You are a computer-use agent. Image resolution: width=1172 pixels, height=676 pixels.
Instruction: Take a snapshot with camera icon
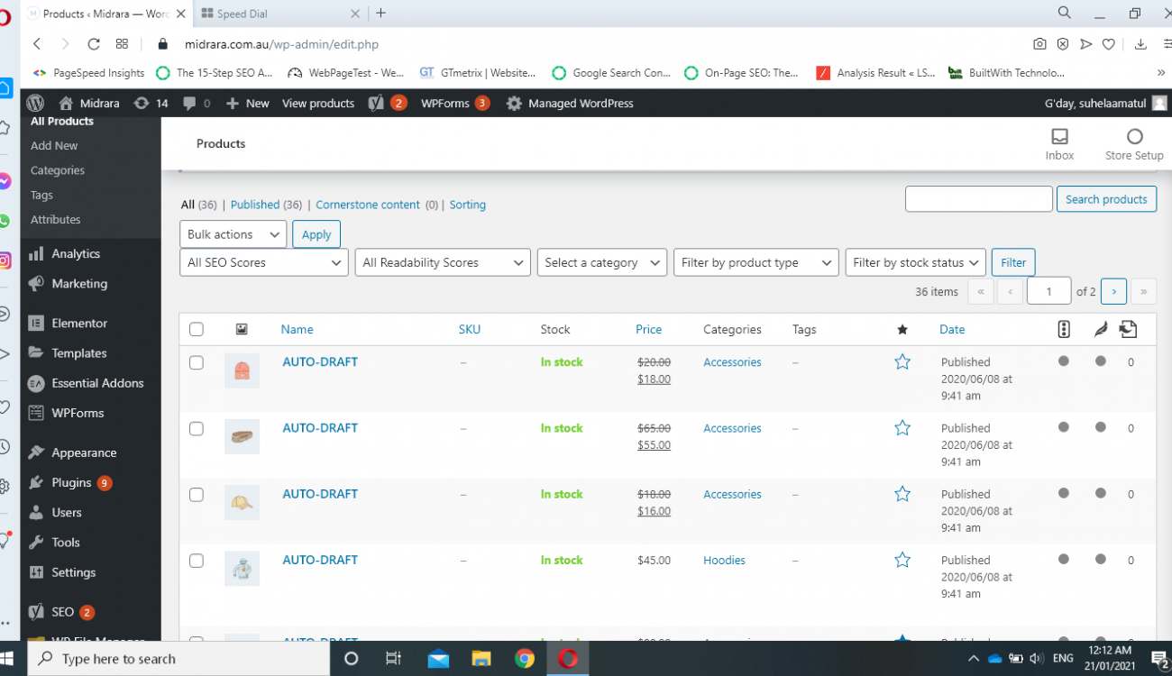point(1039,44)
